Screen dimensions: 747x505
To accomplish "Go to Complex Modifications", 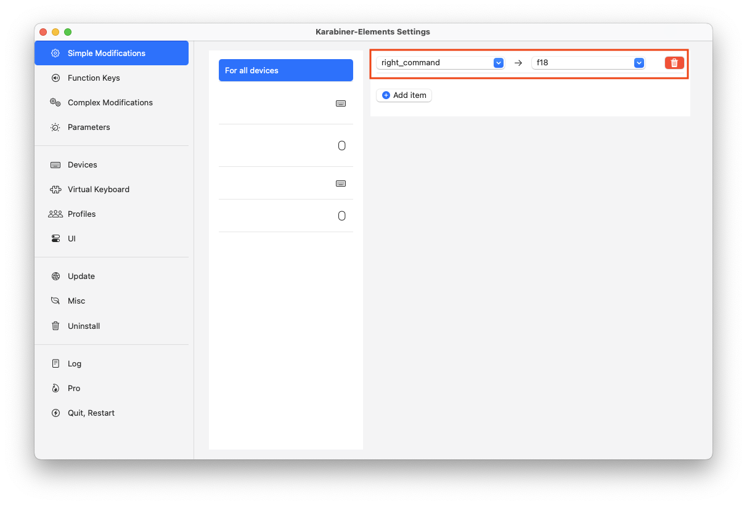I will [x=112, y=102].
